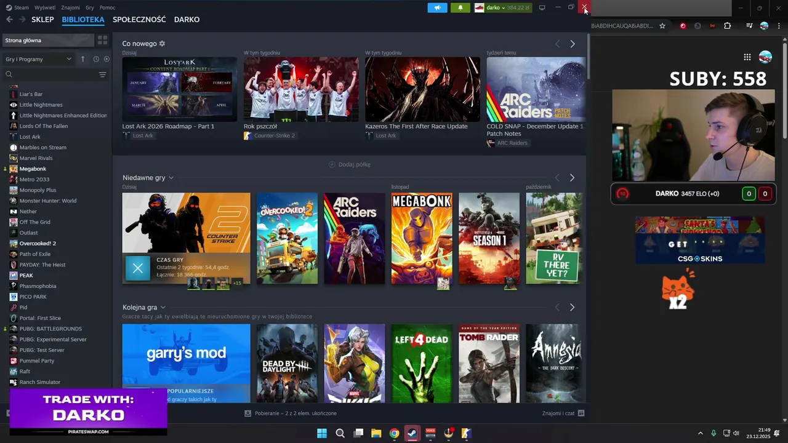Viewport: 788px width, 443px height.
Task: Toggle ready-to-play filter icon
Action: point(107,59)
